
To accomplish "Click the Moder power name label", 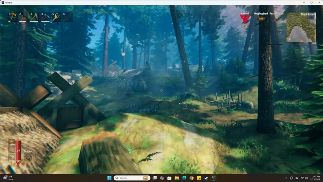I will click(28, 151).
